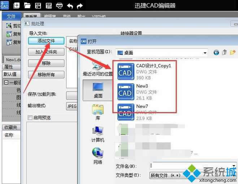238x184 pixels.
Task: Click the first 复制 BMP icon
Action: pos(9,34)
